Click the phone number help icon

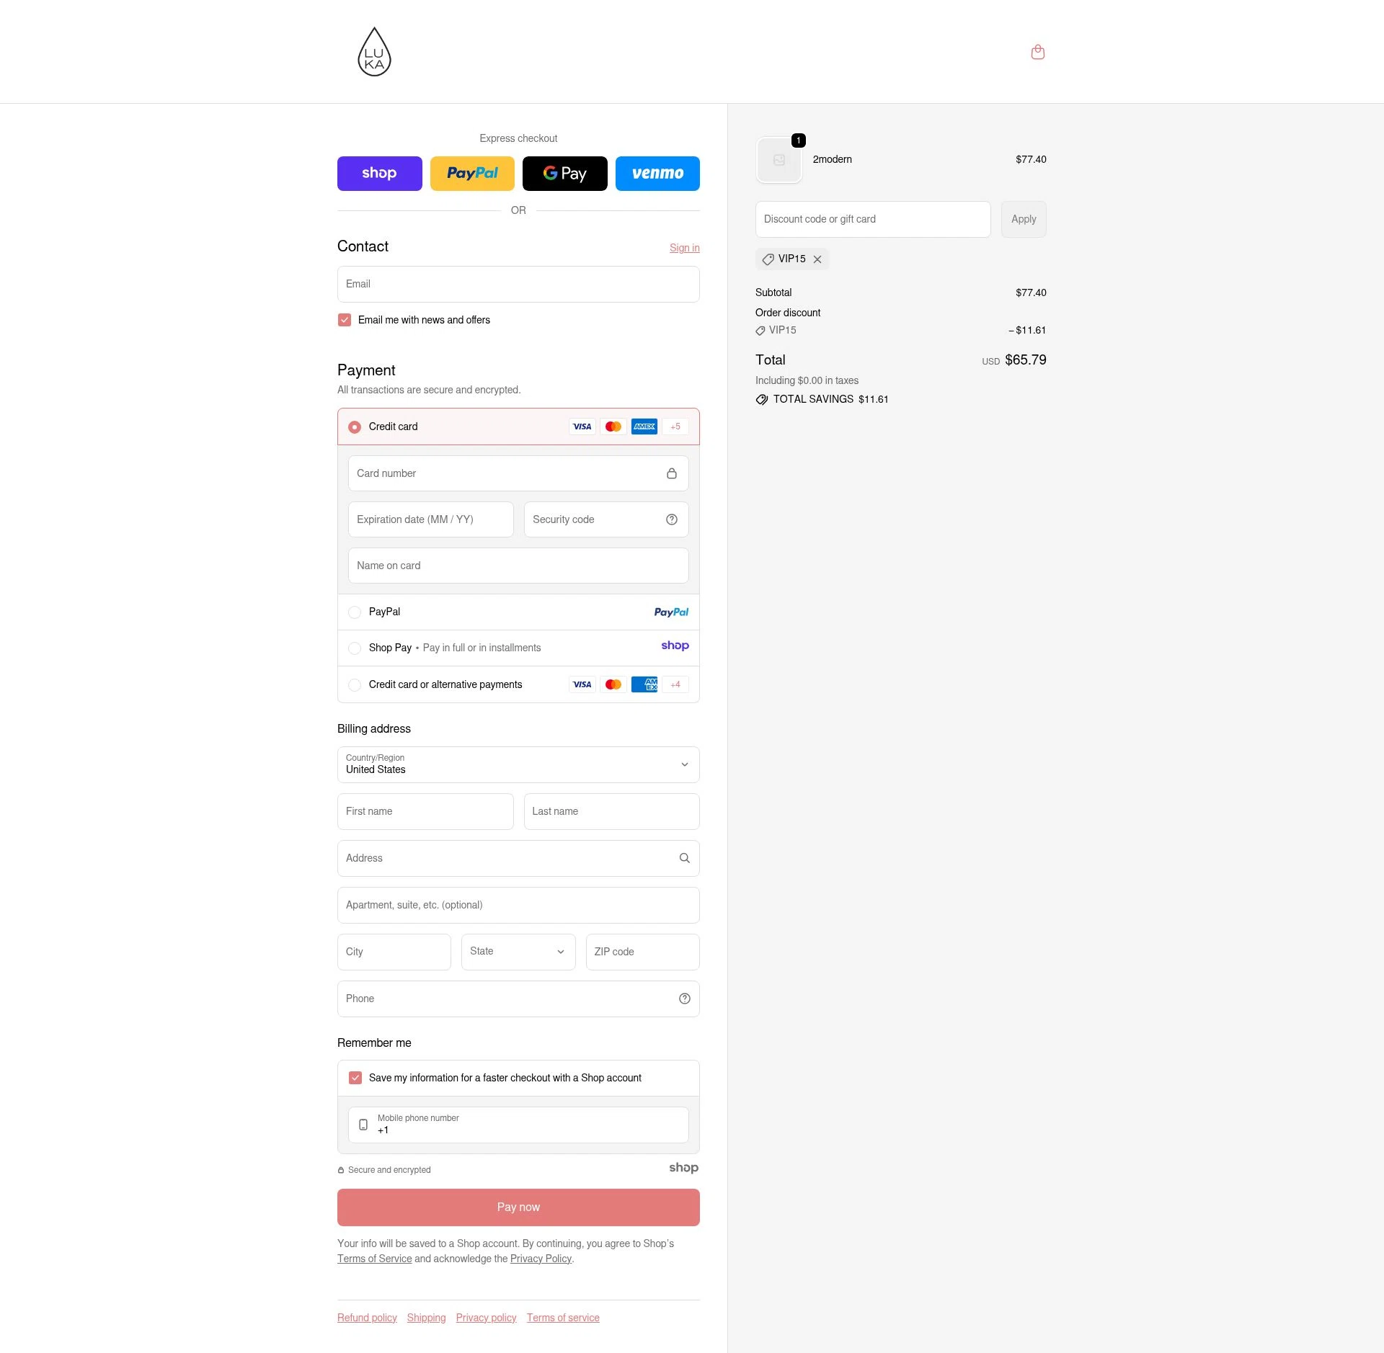pyautogui.click(x=684, y=999)
